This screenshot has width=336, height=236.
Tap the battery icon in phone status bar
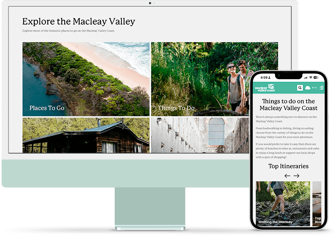pyautogui.click(x=316, y=78)
